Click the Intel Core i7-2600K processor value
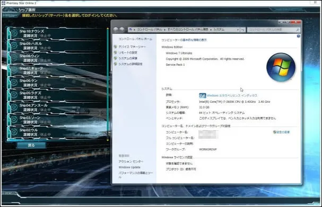322x207 pixels. [x=234, y=102]
